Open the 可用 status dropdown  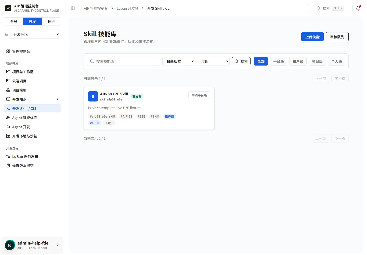pyautogui.click(x=213, y=61)
